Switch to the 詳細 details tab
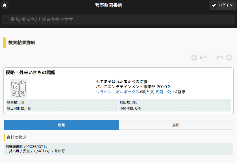 176,125
